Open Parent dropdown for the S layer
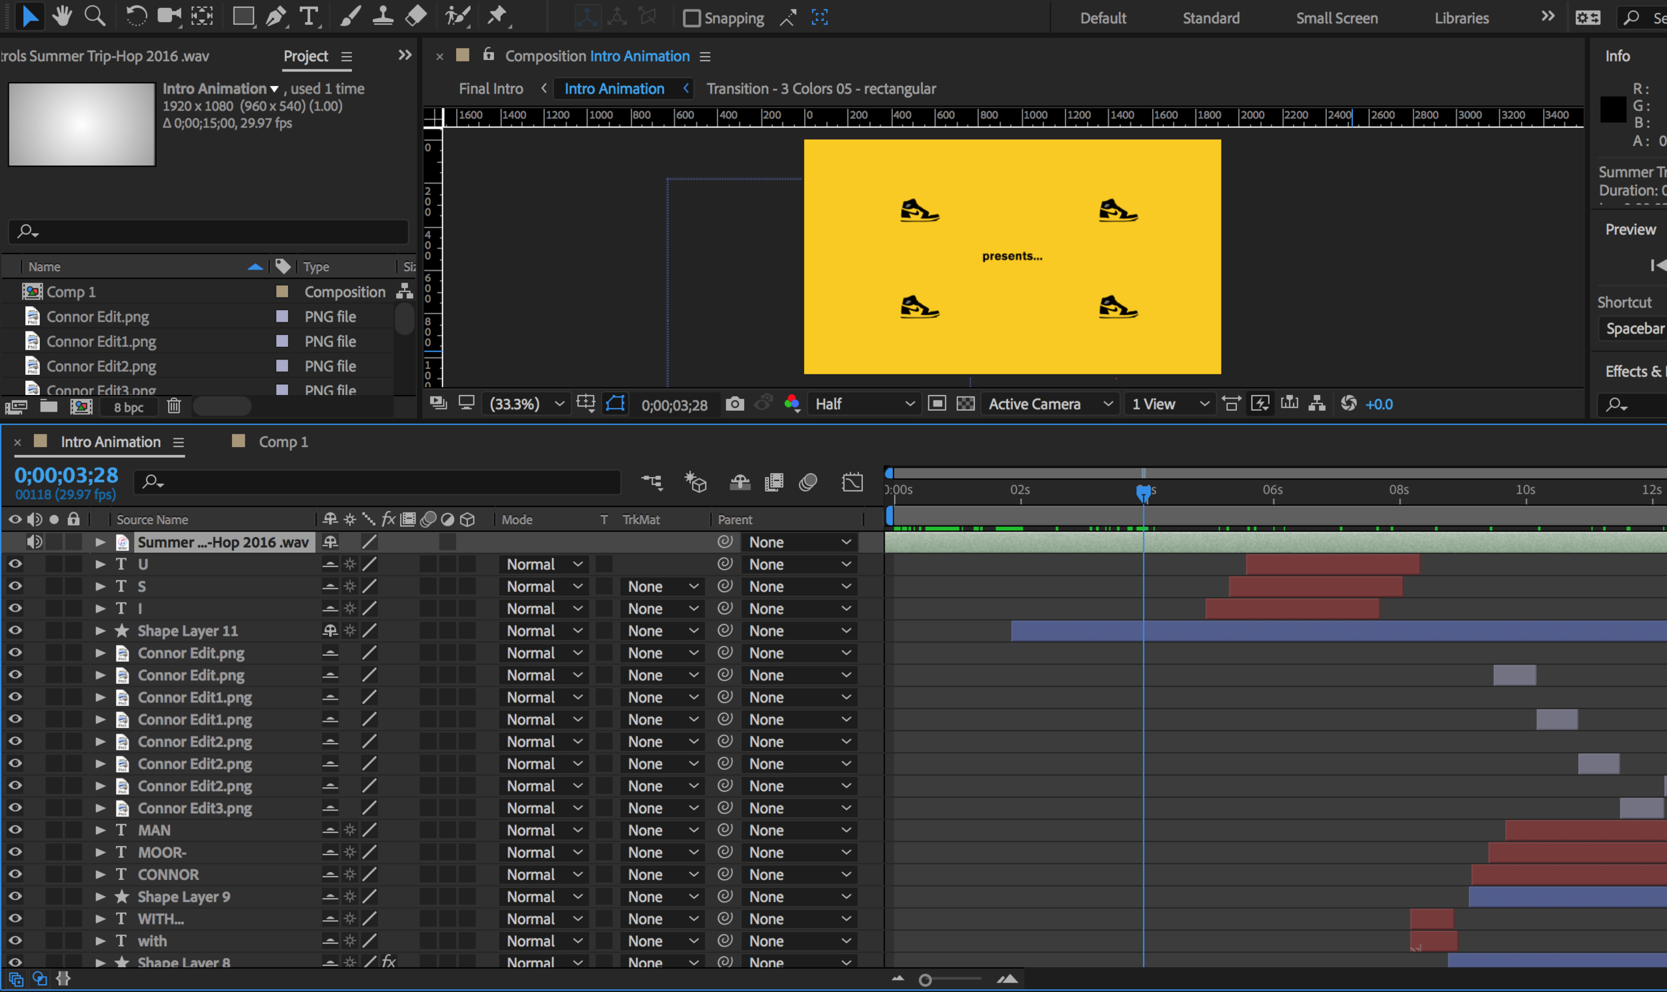 click(x=799, y=586)
